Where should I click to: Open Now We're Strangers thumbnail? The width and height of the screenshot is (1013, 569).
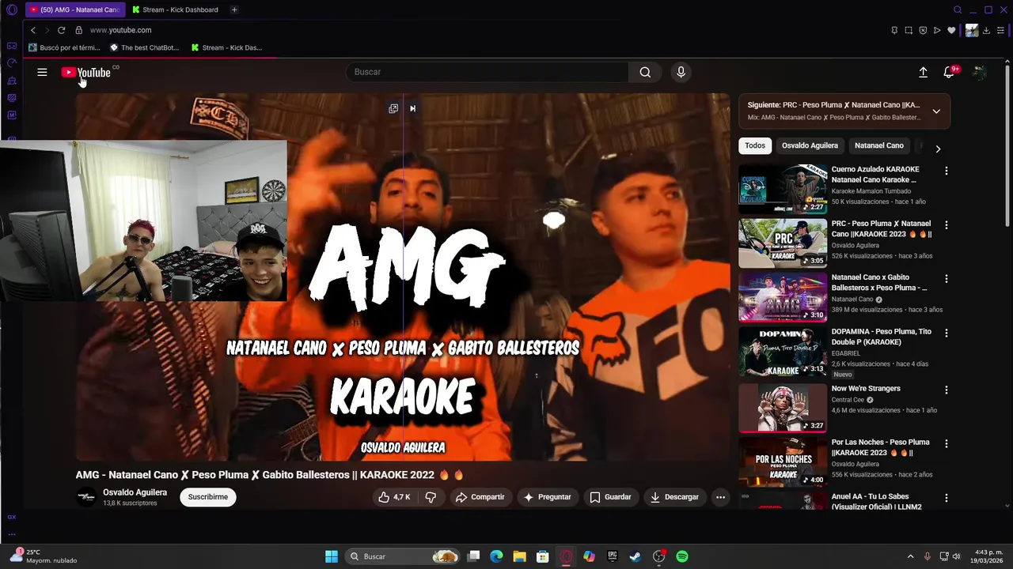point(783,408)
